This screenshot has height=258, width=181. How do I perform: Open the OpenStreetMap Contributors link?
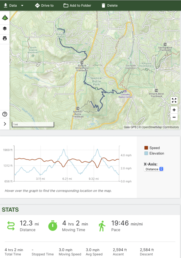pos(160,127)
